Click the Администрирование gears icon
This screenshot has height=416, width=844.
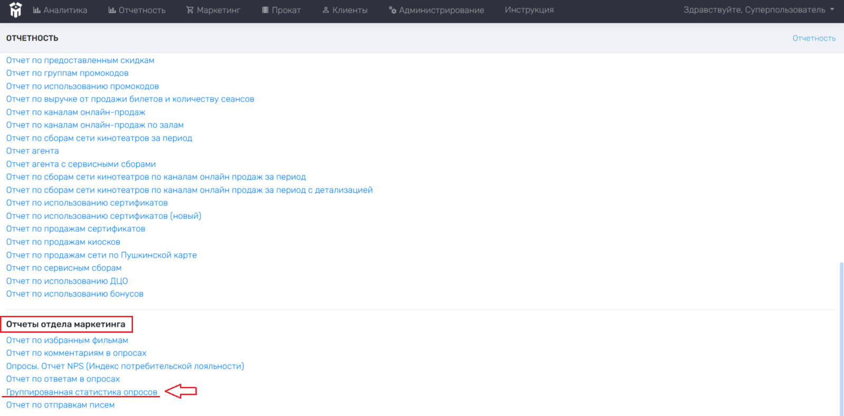[x=393, y=10]
